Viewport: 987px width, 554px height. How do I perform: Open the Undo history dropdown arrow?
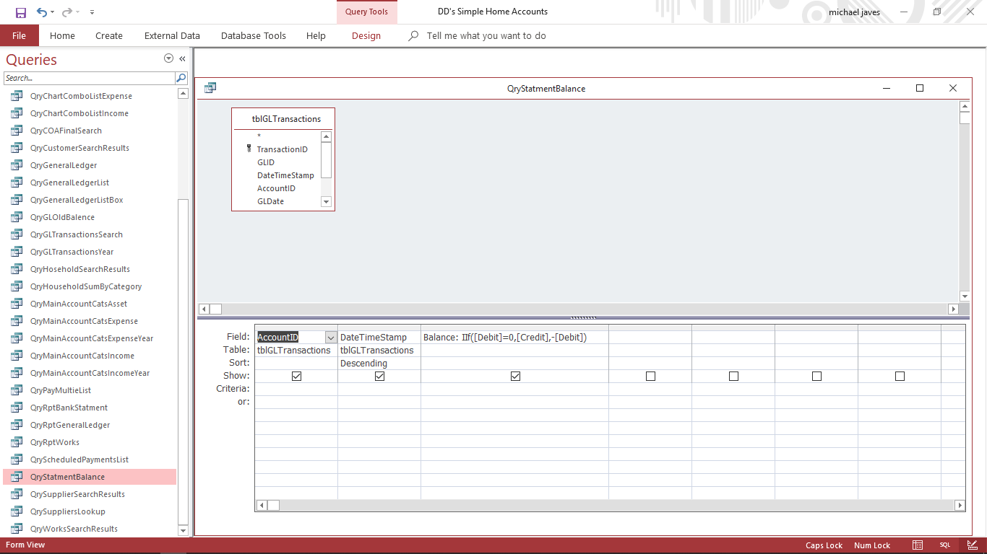53,12
